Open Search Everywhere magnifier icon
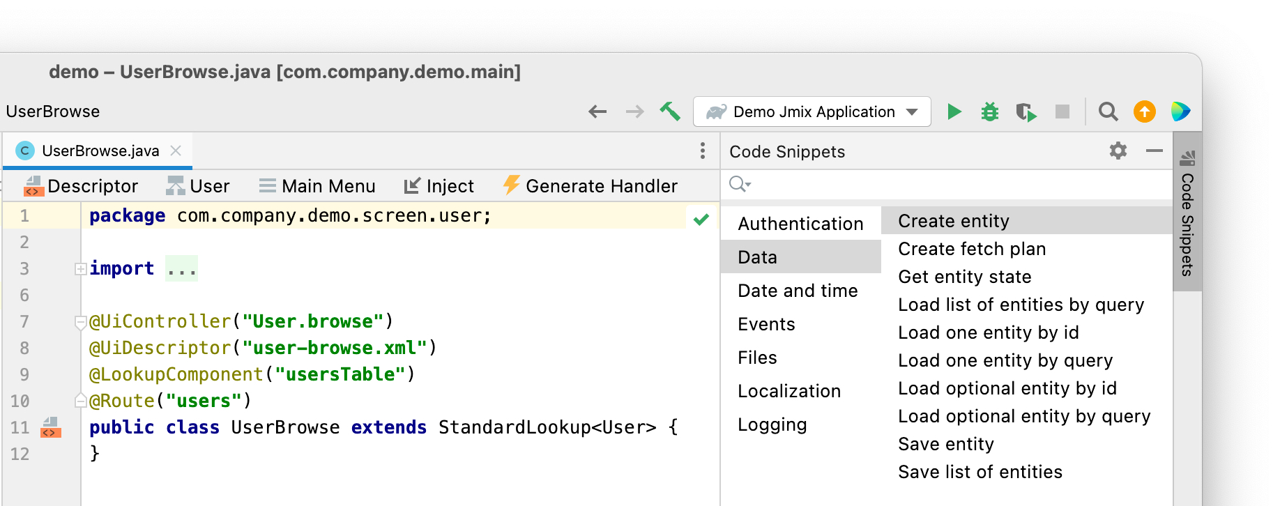The width and height of the screenshot is (1280, 506). 1108,112
